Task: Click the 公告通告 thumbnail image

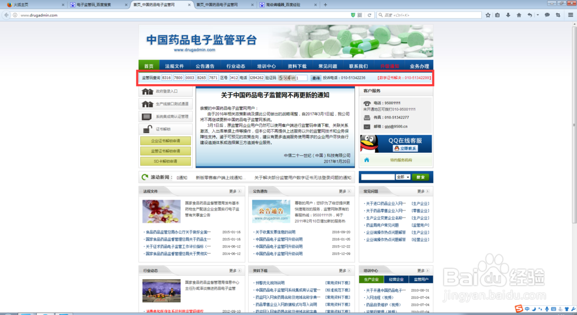Action: click(x=271, y=211)
